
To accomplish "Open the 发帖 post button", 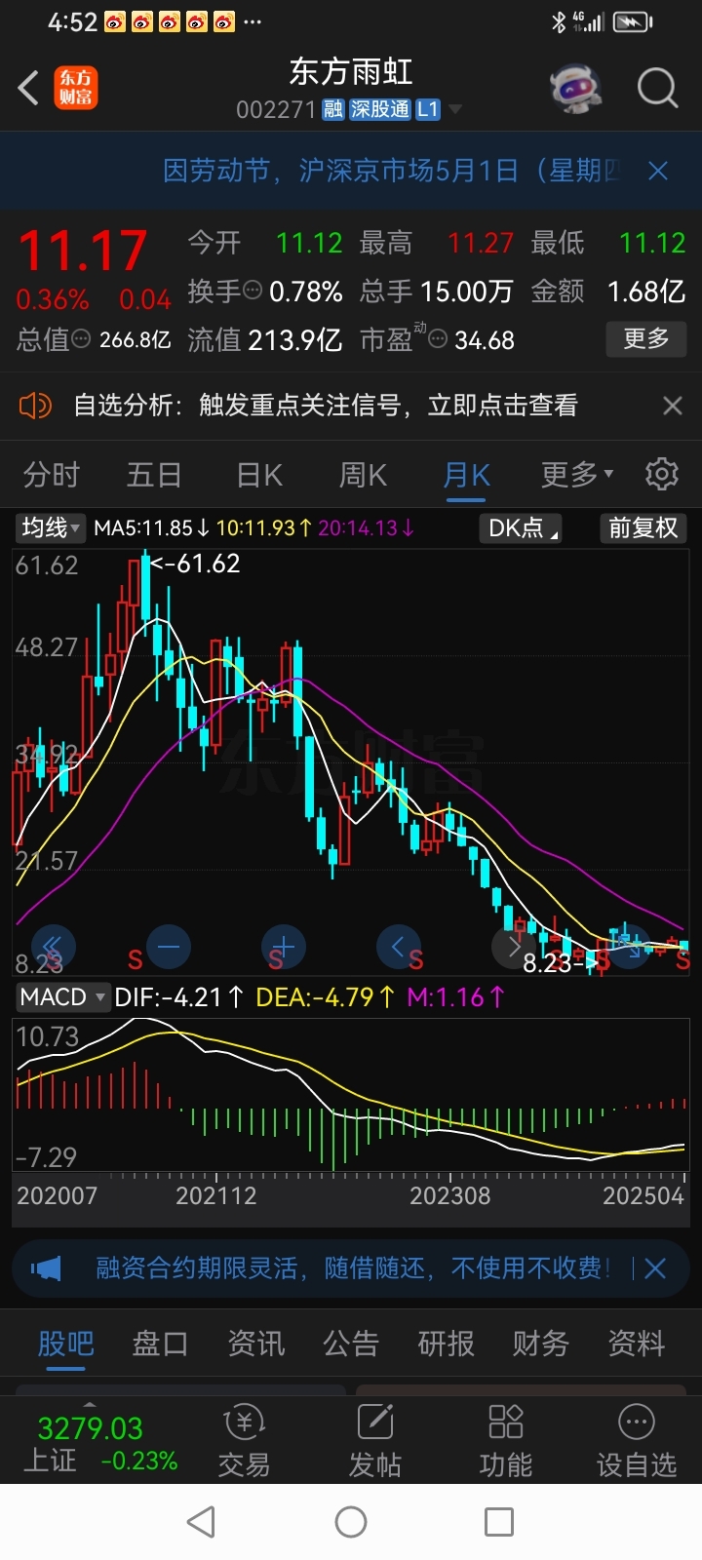I will (x=375, y=1441).
